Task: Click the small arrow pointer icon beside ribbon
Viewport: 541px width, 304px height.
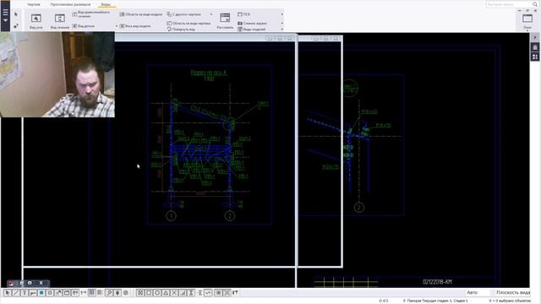Action: (x=16, y=14)
